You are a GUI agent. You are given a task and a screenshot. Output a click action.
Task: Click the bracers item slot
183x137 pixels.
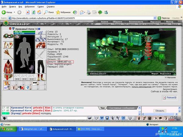coord(8,45)
